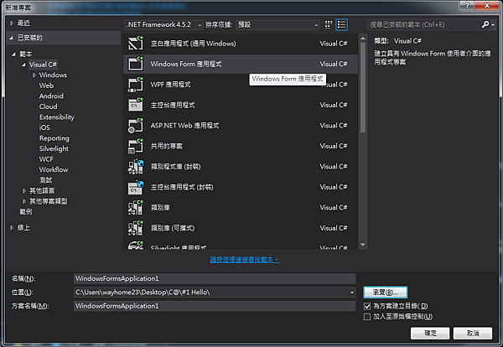Click the 確定 OK button

(430, 334)
